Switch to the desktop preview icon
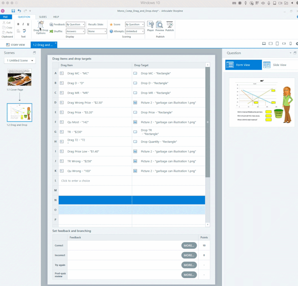 (x=264, y=44)
